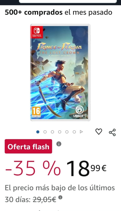
Task: Click info icon beside Oferta flash
Action: pos(59,144)
